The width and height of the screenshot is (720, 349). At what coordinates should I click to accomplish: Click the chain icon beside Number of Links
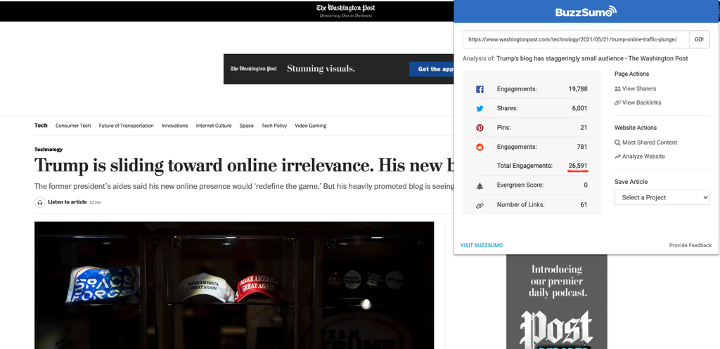pos(480,205)
